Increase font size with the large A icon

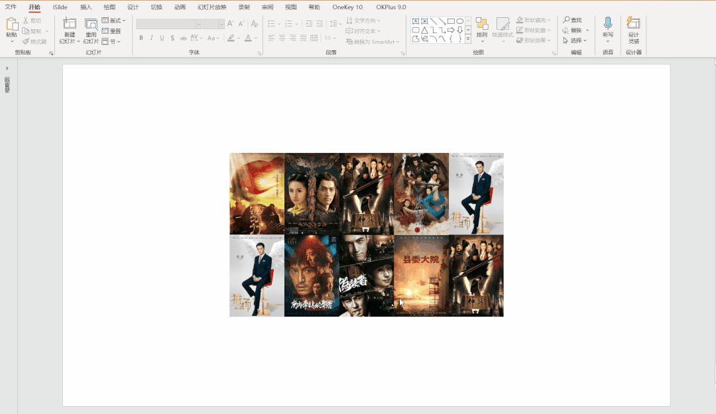click(x=231, y=24)
